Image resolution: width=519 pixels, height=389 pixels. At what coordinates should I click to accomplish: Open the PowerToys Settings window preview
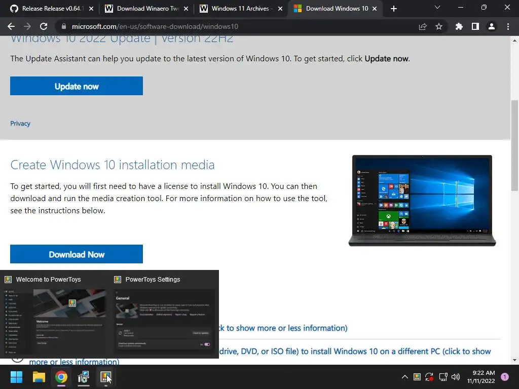(x=165, y=314)
